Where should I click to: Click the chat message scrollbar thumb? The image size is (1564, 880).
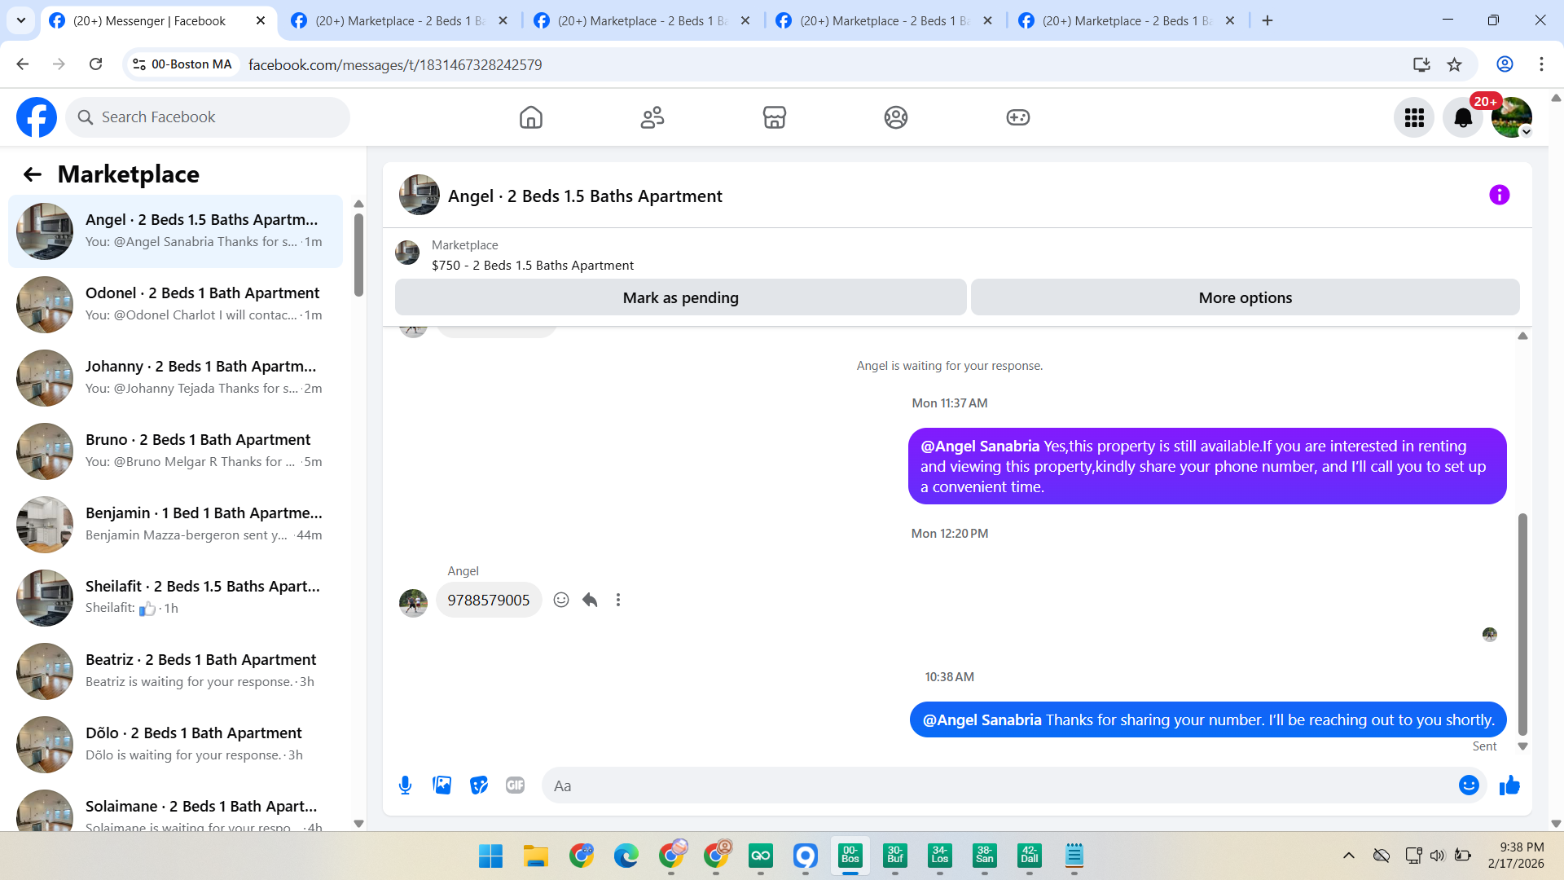click(1522, 623)
